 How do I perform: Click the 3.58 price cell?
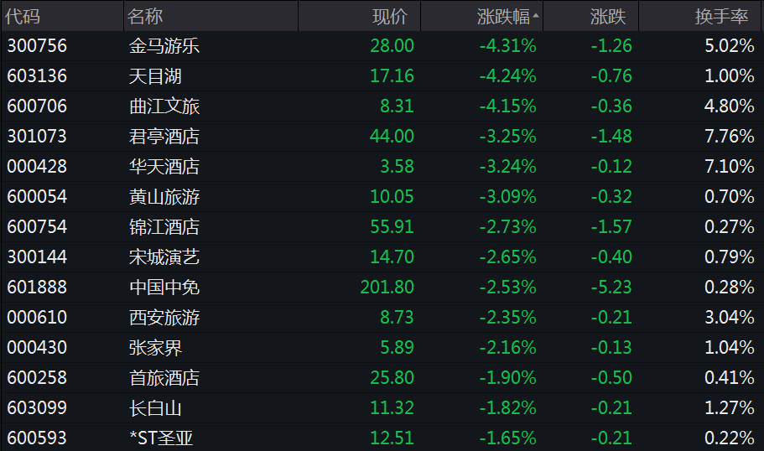point(397,167)
